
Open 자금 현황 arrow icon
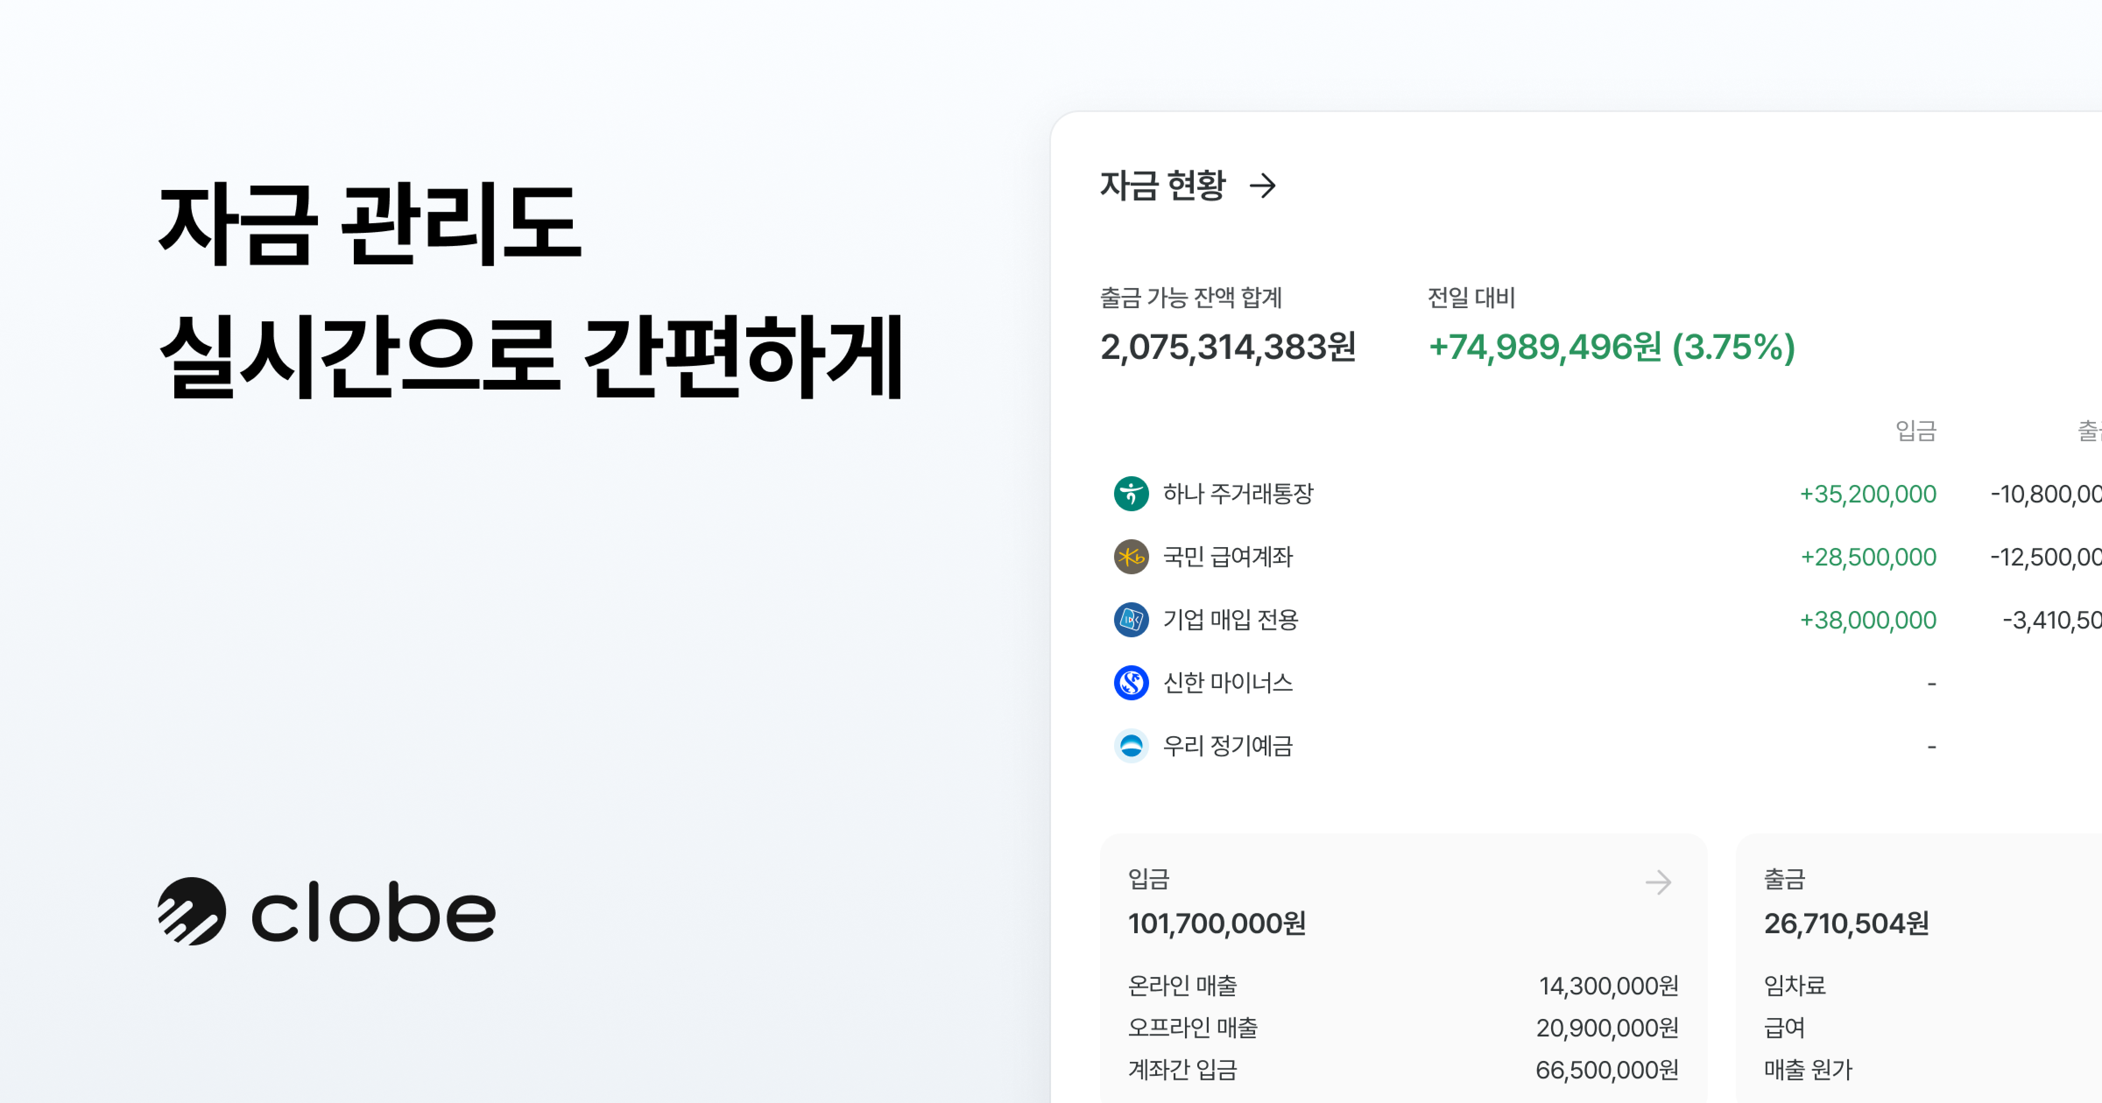point(1263,185)
